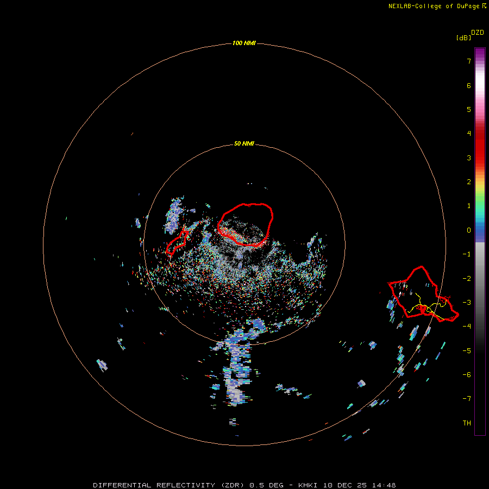Screen dimensions: 489x489
Task: Click the Differential Reflectivity KHKI caption text
Action: coord(244,485)
